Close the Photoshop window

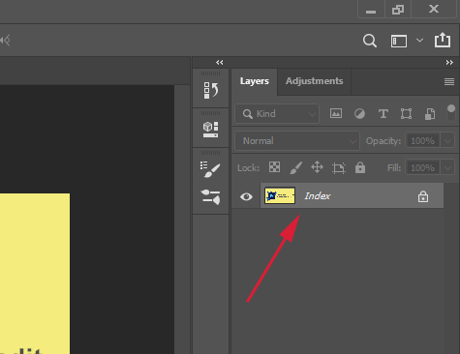(x=434, y=9)
